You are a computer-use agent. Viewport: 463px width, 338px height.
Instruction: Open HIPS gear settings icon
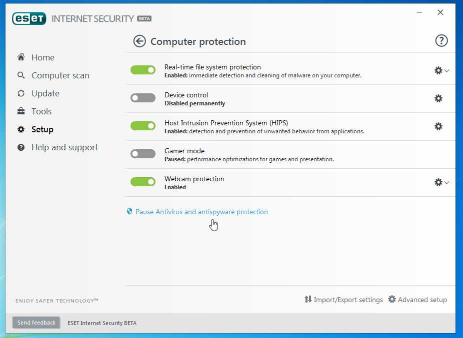[438, 126]
